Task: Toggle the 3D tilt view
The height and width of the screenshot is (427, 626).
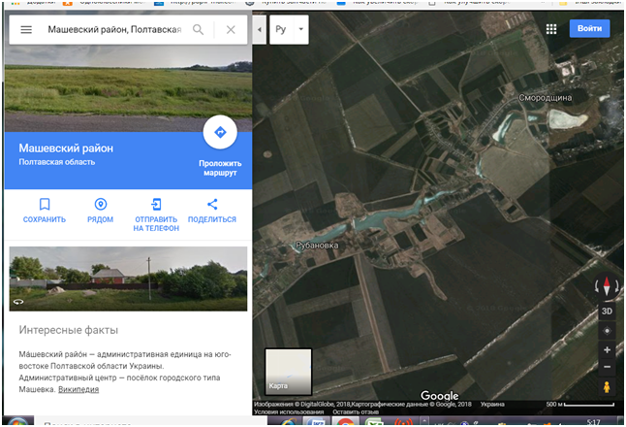Action: [x=607, y=312]
